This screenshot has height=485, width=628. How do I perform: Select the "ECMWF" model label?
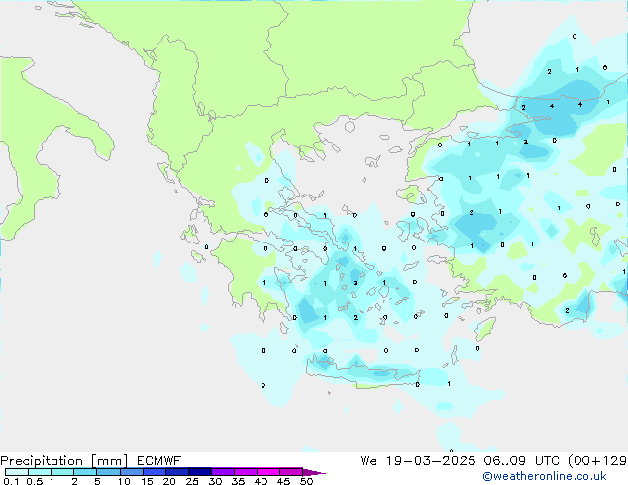(159, 461)
